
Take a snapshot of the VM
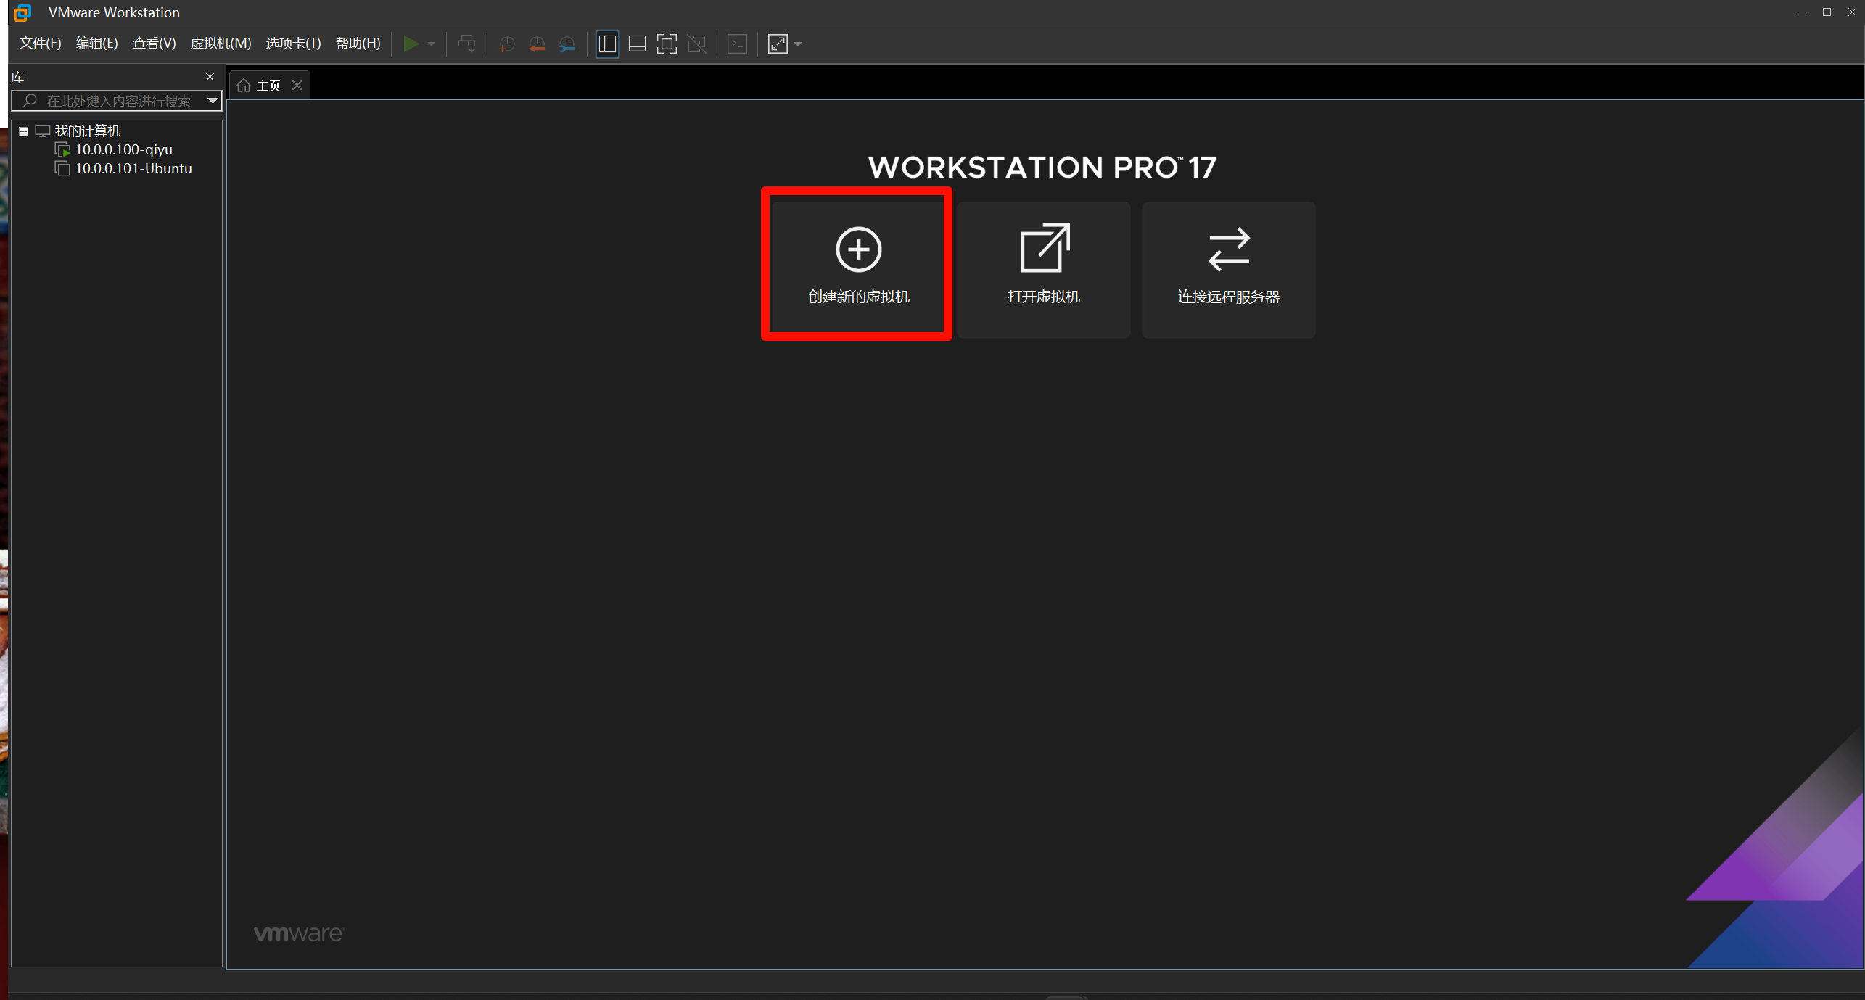coord(506,44)
